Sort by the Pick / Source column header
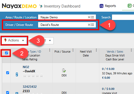This screenshot has width=134, height=94. click(x=62, y=52)
